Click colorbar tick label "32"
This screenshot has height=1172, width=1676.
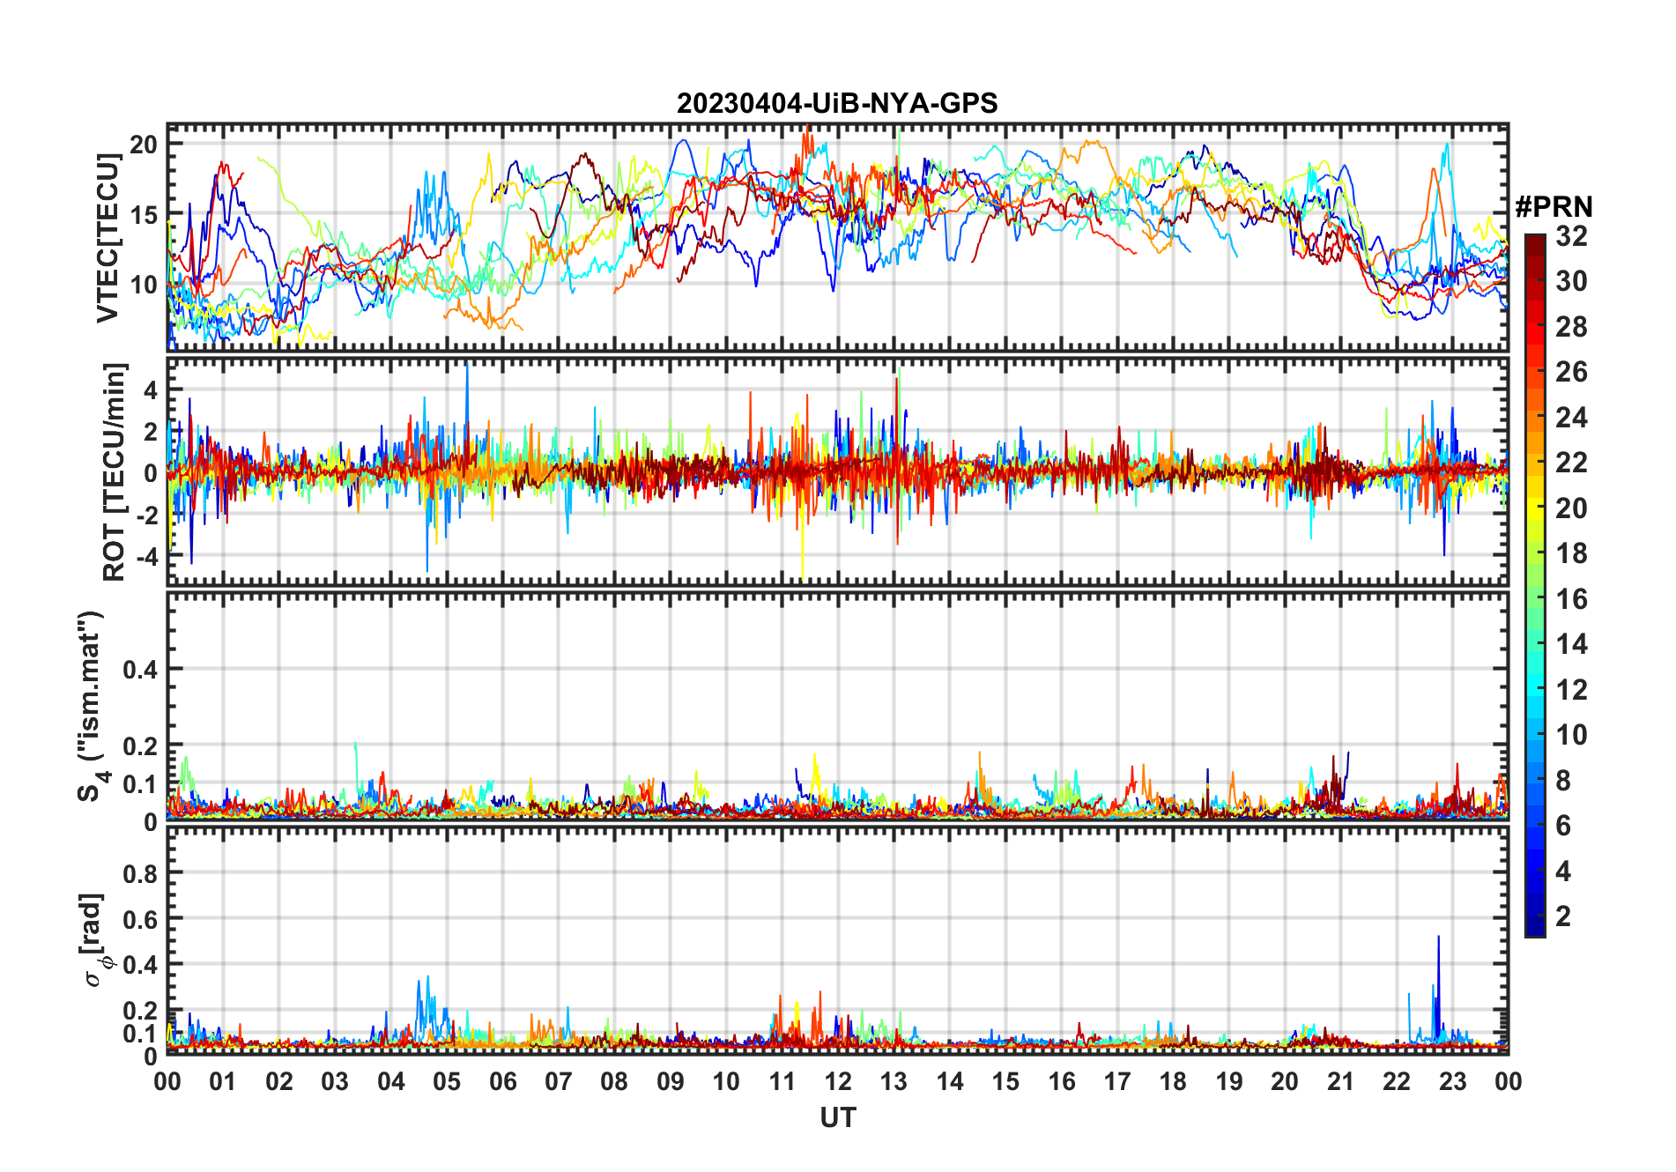point(1571,236)
